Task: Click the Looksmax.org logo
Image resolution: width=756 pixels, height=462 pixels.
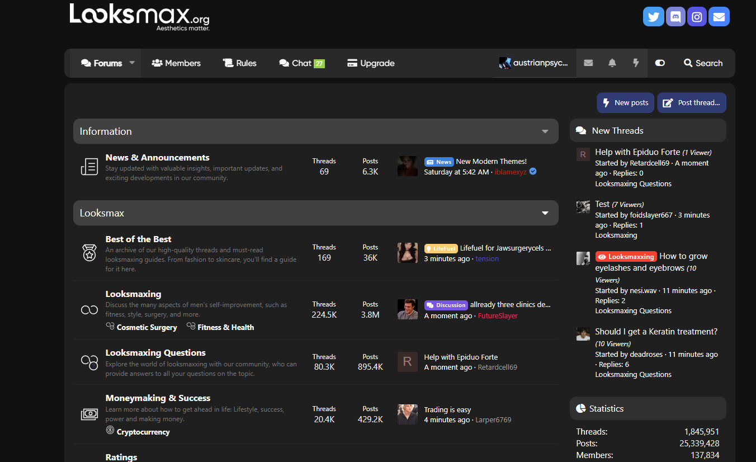Action: point(139,17)
